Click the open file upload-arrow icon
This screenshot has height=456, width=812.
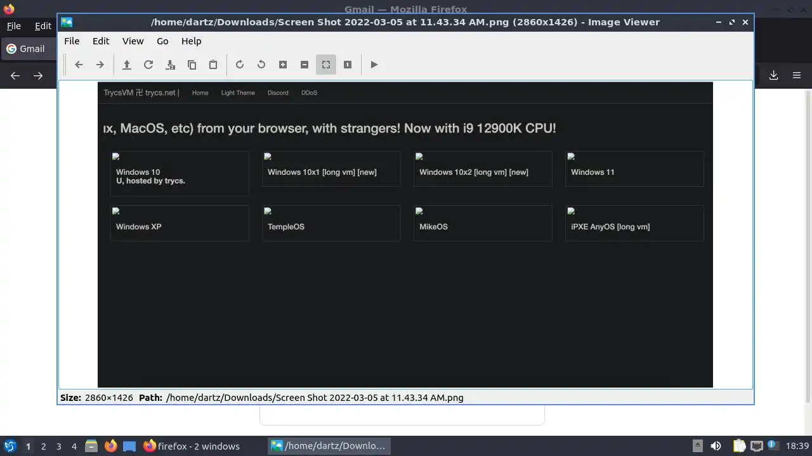point(127,65)
